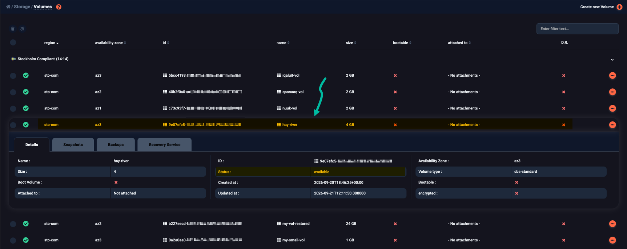The height and width of the screenshot is (249, 627).
Task: Sort the table by id column
Action: 166,43
